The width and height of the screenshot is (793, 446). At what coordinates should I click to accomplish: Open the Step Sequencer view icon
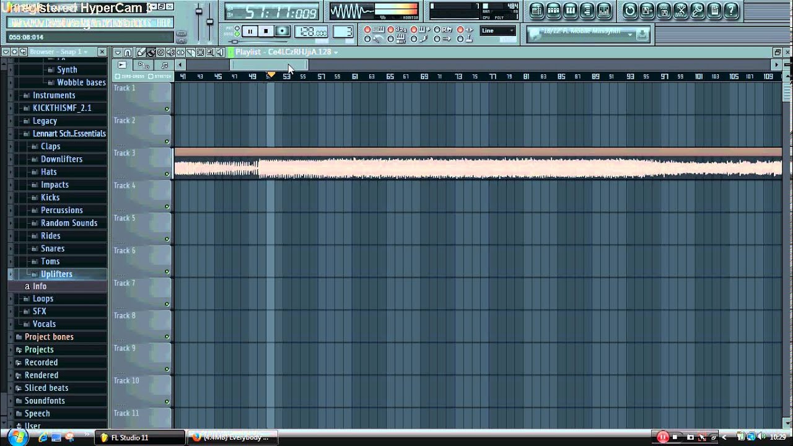[553, 11]
